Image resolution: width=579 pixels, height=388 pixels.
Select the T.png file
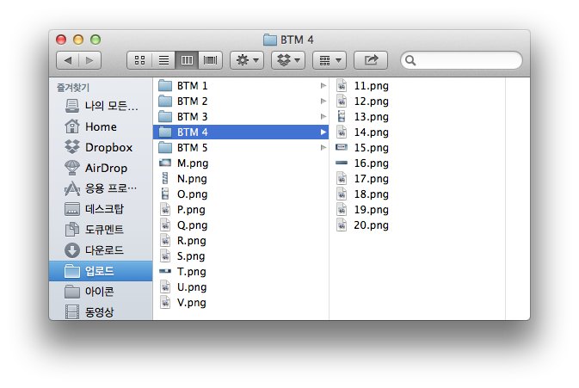[241, 272]
